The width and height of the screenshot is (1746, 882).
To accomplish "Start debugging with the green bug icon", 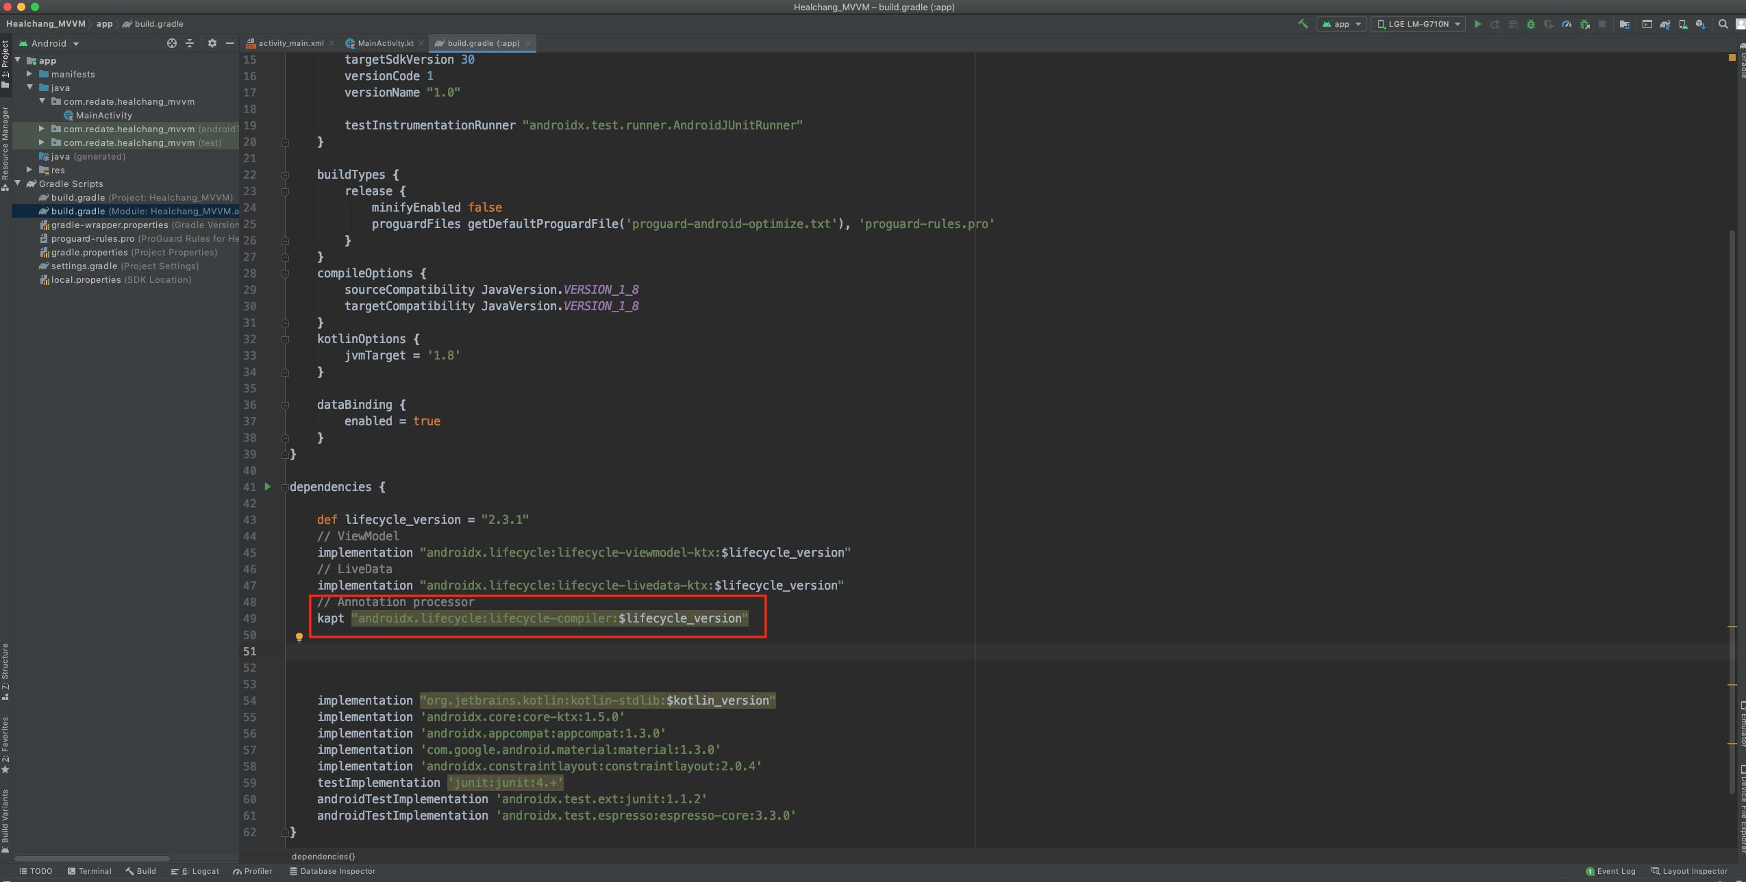I will (1530, 24).
